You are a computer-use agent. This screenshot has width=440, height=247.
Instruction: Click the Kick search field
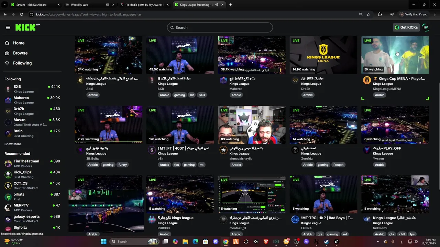tap(220, 27)
